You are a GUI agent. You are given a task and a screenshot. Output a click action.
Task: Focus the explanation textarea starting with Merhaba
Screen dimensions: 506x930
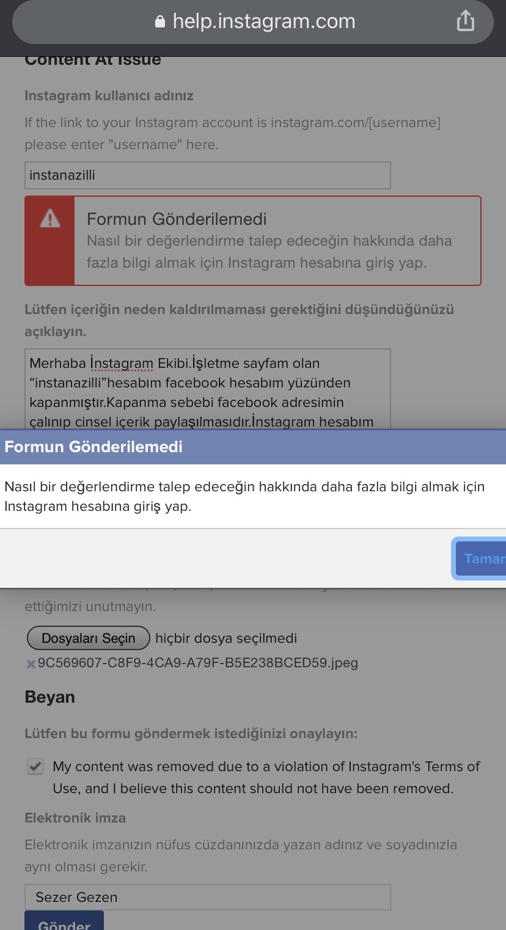click(x=208, y=389)
